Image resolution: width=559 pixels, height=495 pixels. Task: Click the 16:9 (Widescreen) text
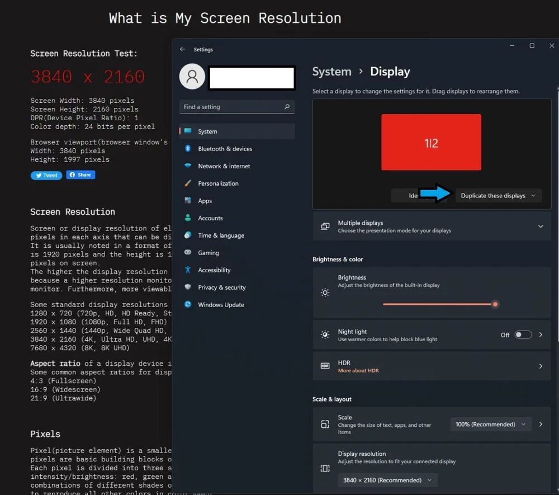click(65, 389)
